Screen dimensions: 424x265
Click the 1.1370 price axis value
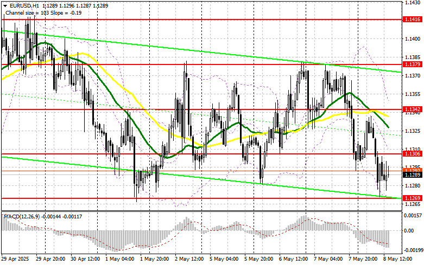point(413,75)
